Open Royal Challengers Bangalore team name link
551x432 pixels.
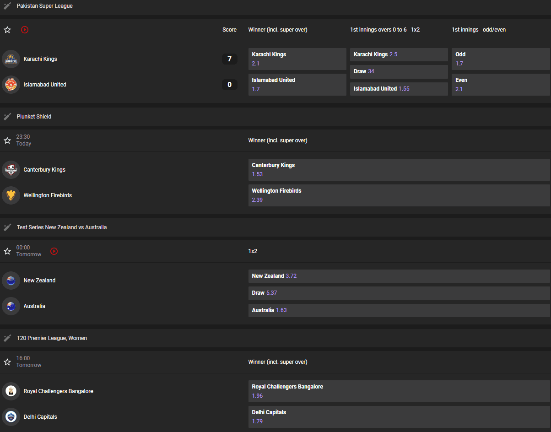pos(58,391)
